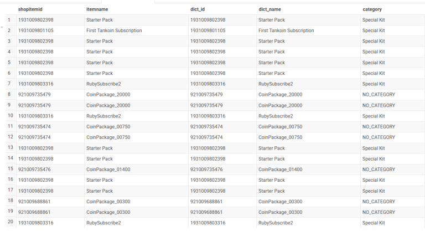This screenshot has height=231, width=425.
Task: Select row number 1 in the table
Action: pyautogui.click(x=9, y=20)
